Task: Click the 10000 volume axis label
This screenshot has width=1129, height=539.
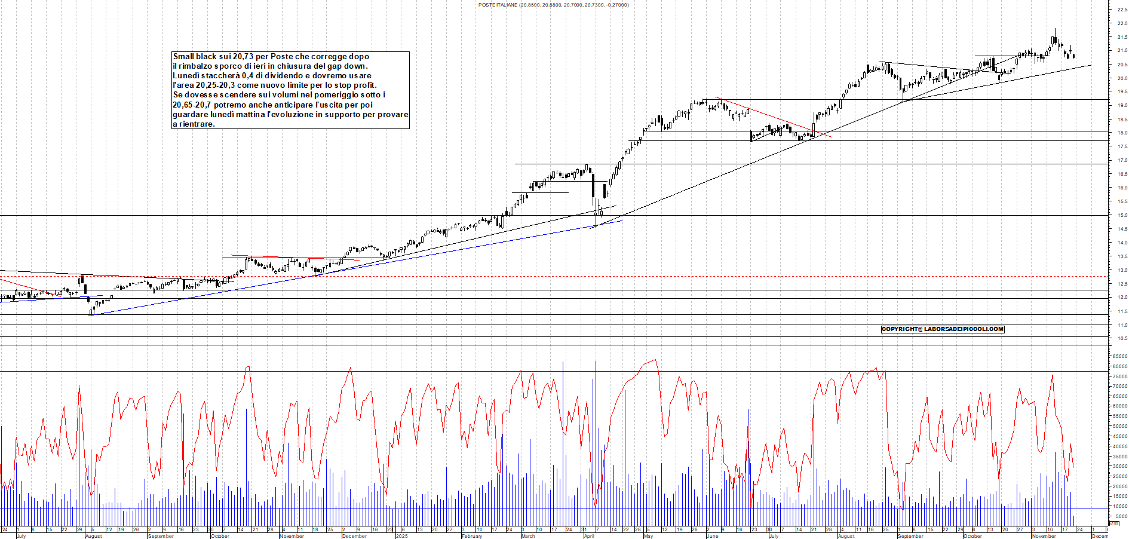Action: coord(1119,506)
